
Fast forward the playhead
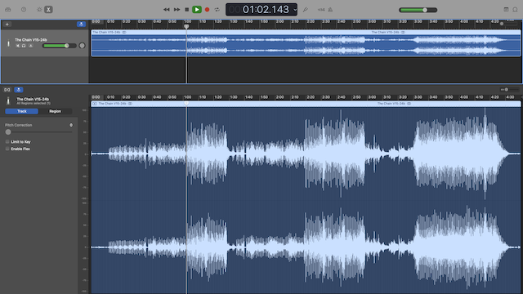click(x=177, y=10)
